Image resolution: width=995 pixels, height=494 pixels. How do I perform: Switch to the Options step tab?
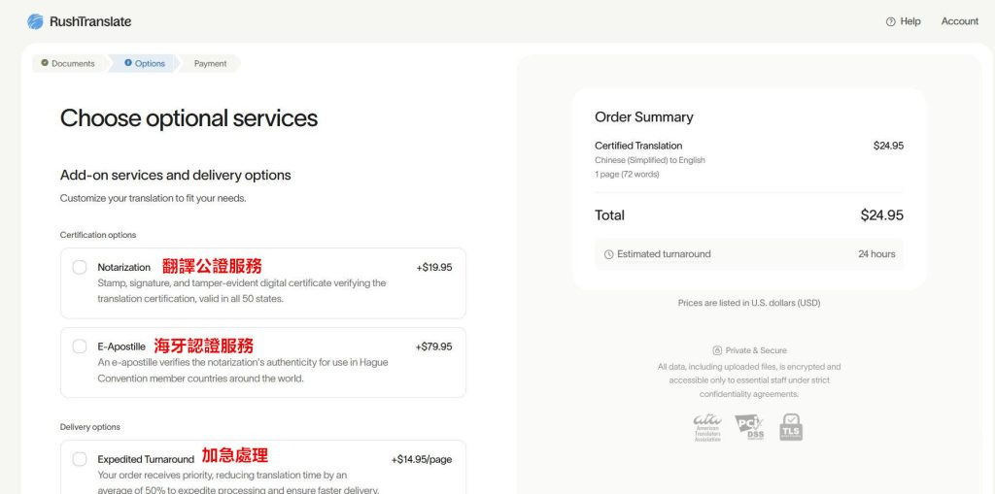tap(150, 63)
